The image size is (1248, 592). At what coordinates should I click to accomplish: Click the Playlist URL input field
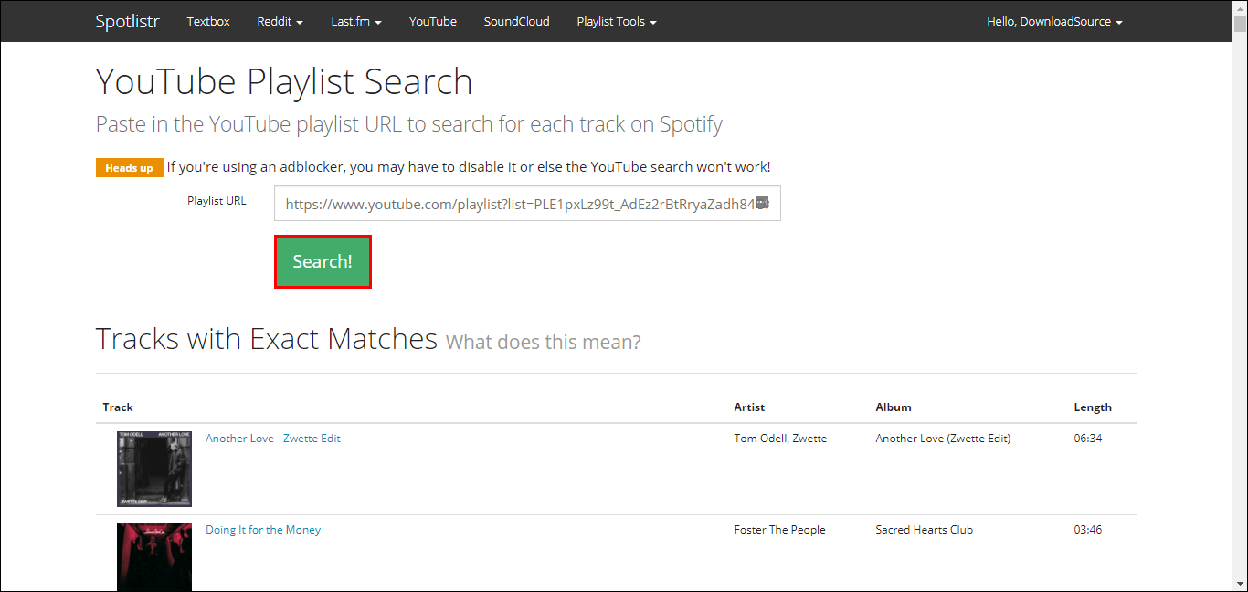tap(527, 204)
